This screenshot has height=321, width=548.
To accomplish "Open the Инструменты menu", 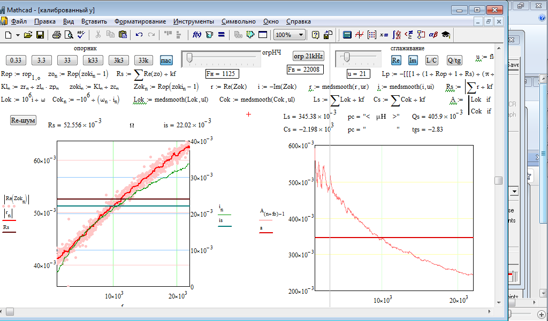I will pos(193,21).
